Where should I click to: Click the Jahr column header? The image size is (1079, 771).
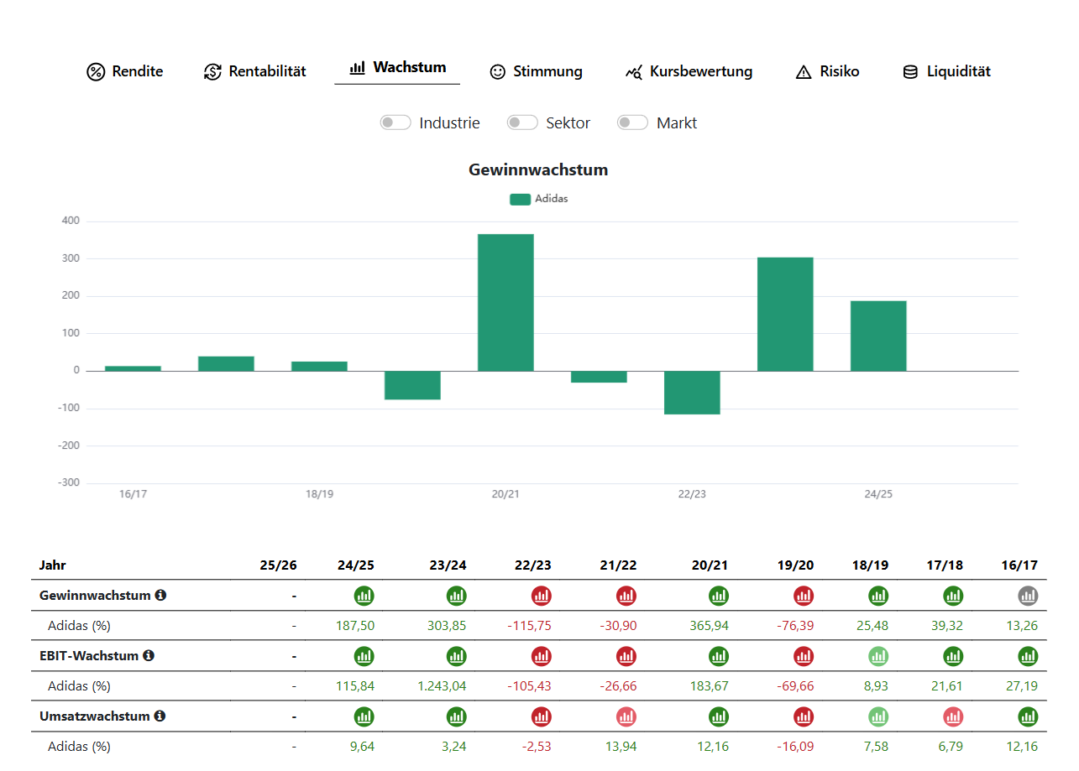[x=52, y=565]
